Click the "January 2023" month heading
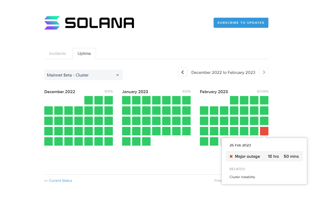 click(x=135, y=92)
